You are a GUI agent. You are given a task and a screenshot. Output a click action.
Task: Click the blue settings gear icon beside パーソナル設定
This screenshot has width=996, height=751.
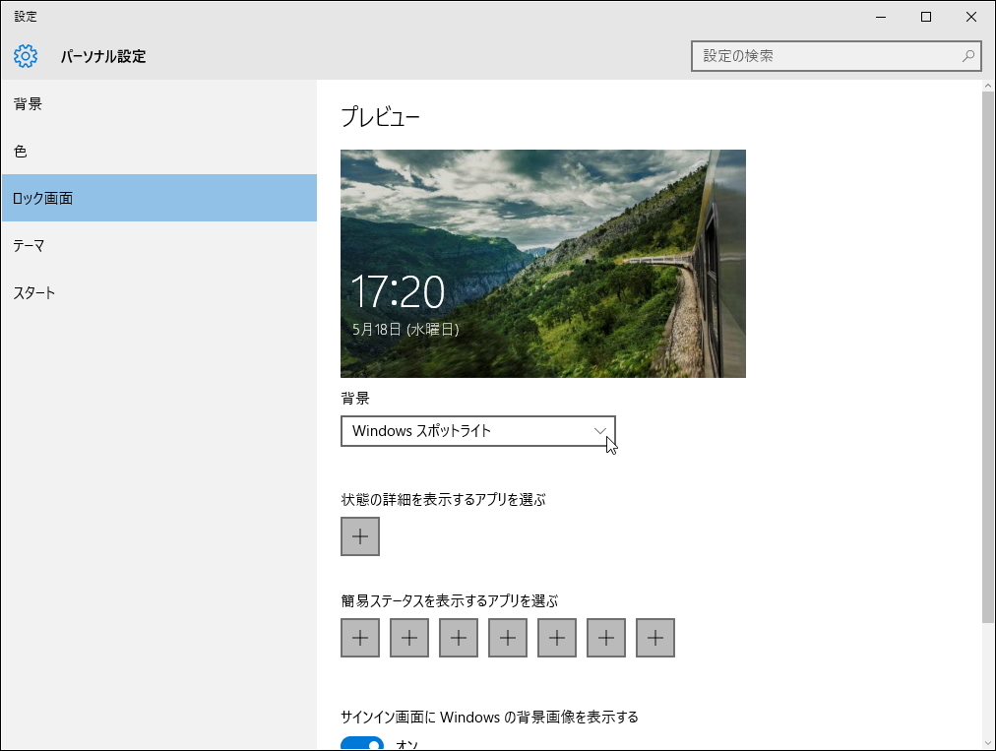25,56
